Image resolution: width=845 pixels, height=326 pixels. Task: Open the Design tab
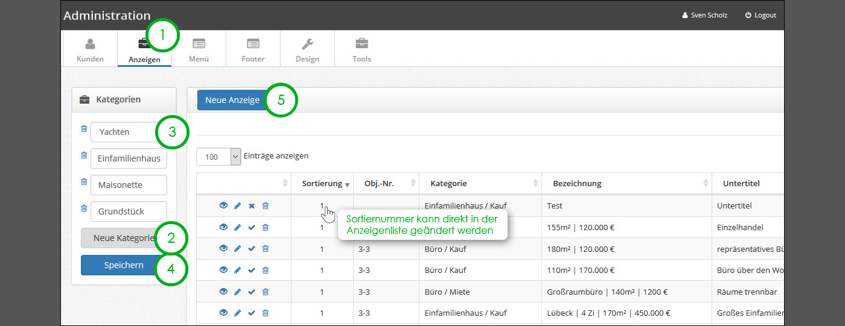click(307, 49)
